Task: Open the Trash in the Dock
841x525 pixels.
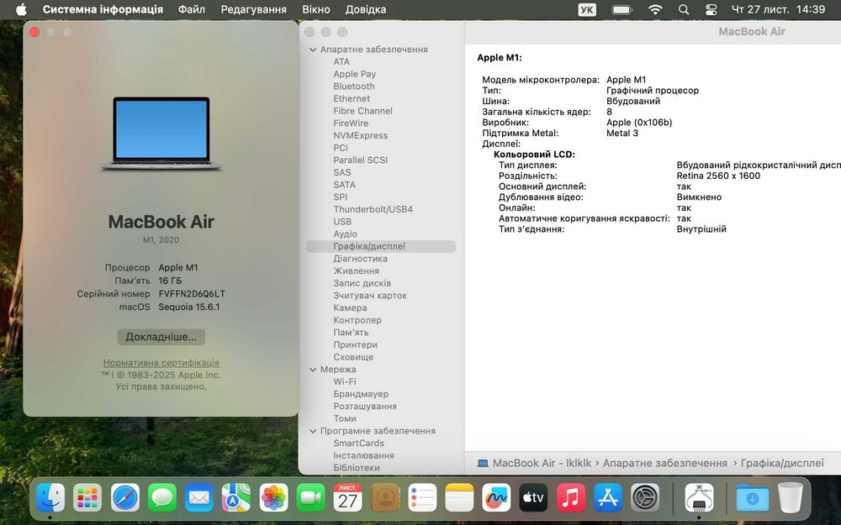Action: 790,497
